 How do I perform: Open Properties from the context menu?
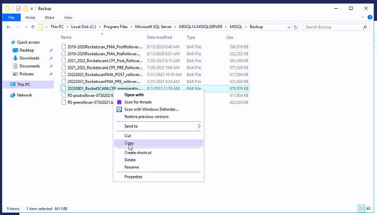(133, 177)
